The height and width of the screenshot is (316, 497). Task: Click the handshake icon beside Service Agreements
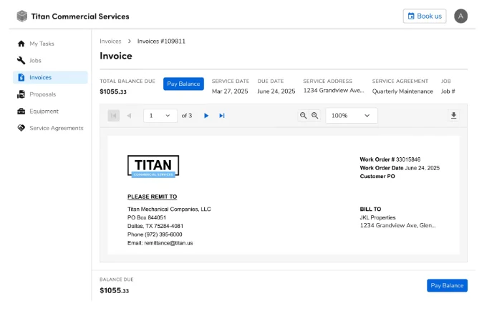tap(21, 128)
